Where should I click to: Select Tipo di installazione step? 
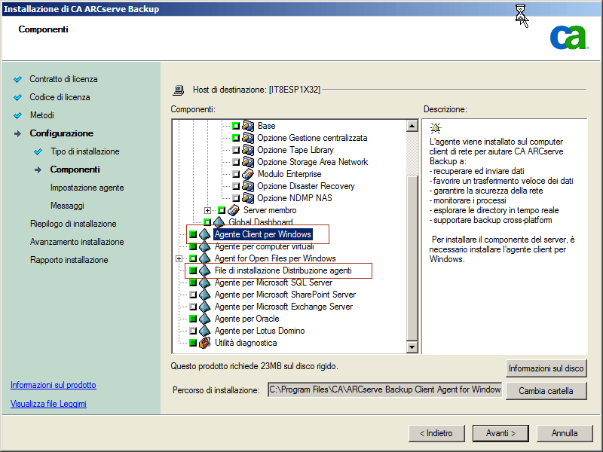pyautogui.click(x=84, y=151)
